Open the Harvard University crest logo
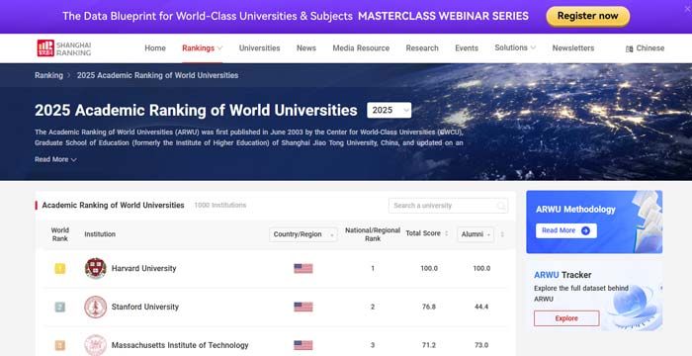Viewport: 692px width, 356px height. click(95, 268)
